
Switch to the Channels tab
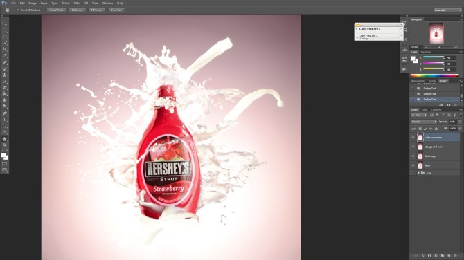(436, 110)
